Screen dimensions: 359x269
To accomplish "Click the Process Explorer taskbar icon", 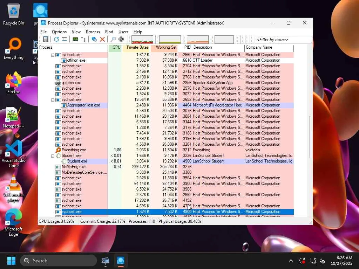I will pyautogui.click(x=121, y=261).
